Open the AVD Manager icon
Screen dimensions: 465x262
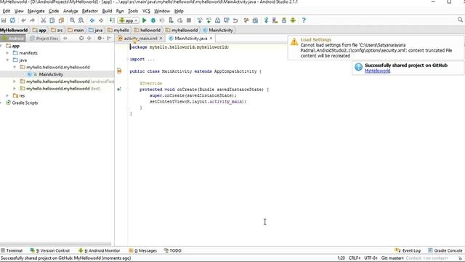pyautogui.click(x=275, y=20)
